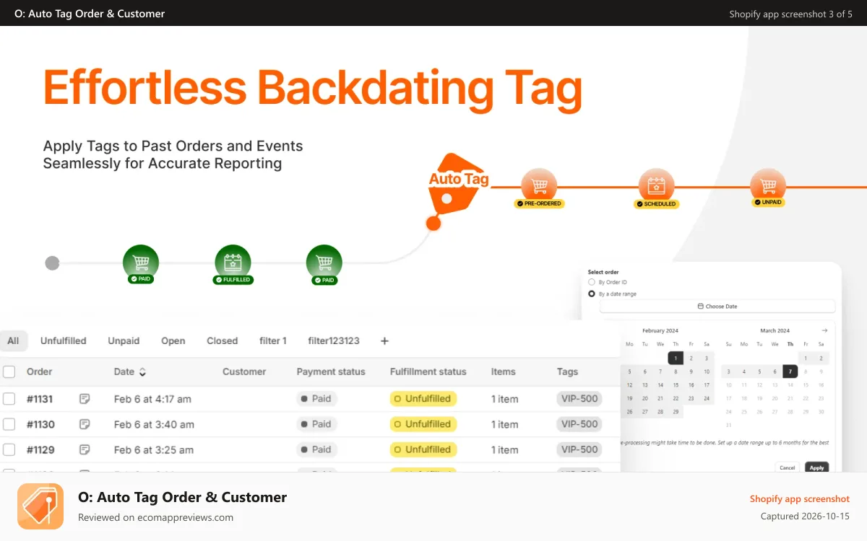Click the Tags column header

click(x=567, y=372)
